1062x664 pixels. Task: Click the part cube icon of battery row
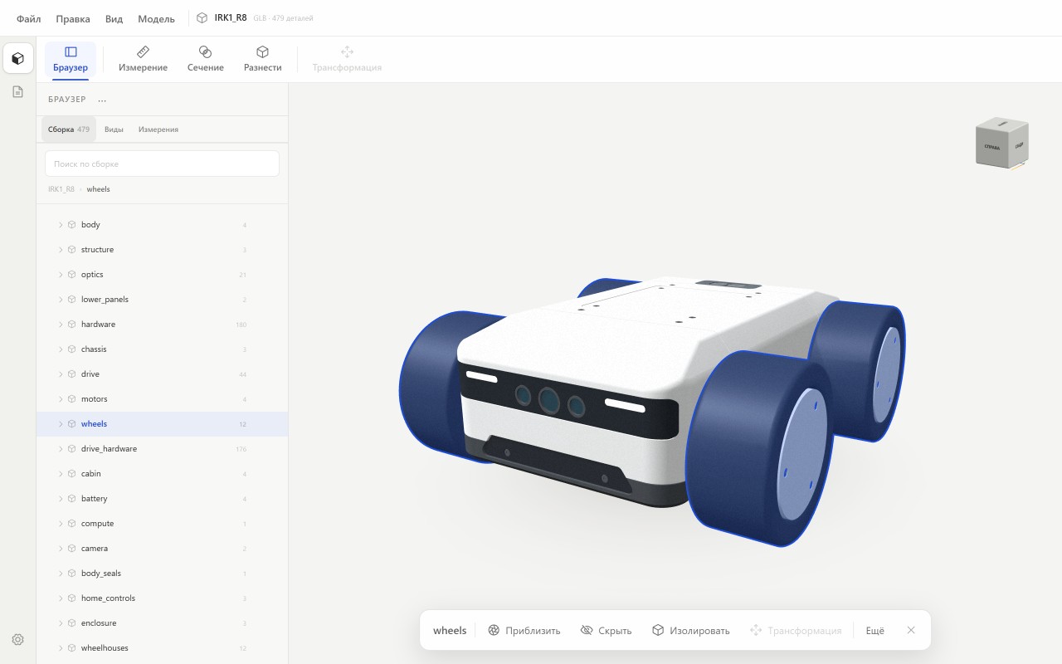pyautogui.click(x=72, y=499)
